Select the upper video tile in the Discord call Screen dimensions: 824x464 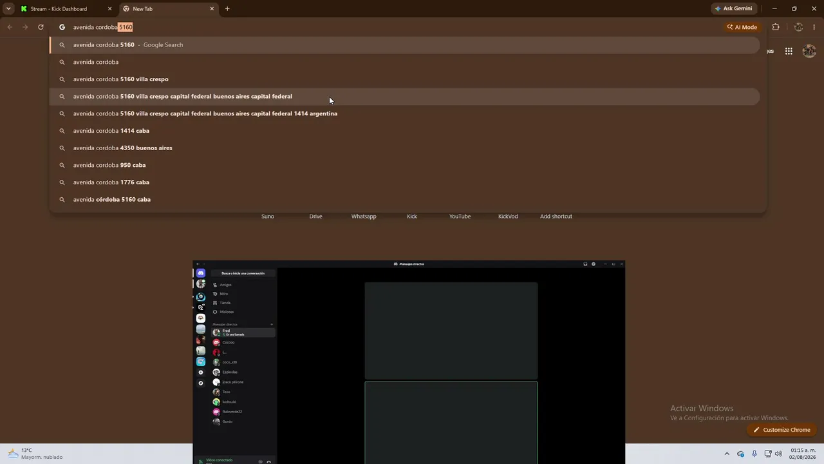point(451,331)
